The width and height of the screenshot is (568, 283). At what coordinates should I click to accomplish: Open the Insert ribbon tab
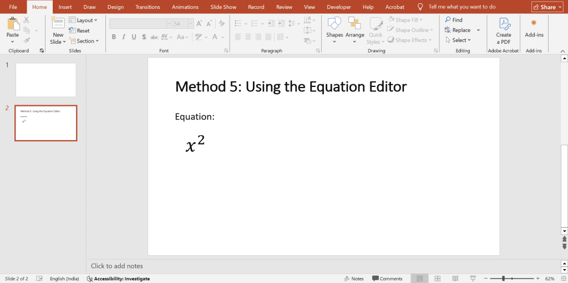click(x=65, y=7)
